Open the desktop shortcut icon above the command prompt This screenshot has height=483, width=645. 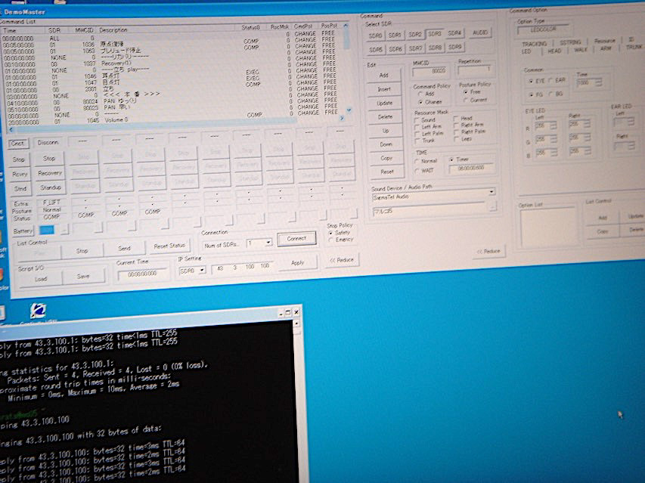click(38, 311)
